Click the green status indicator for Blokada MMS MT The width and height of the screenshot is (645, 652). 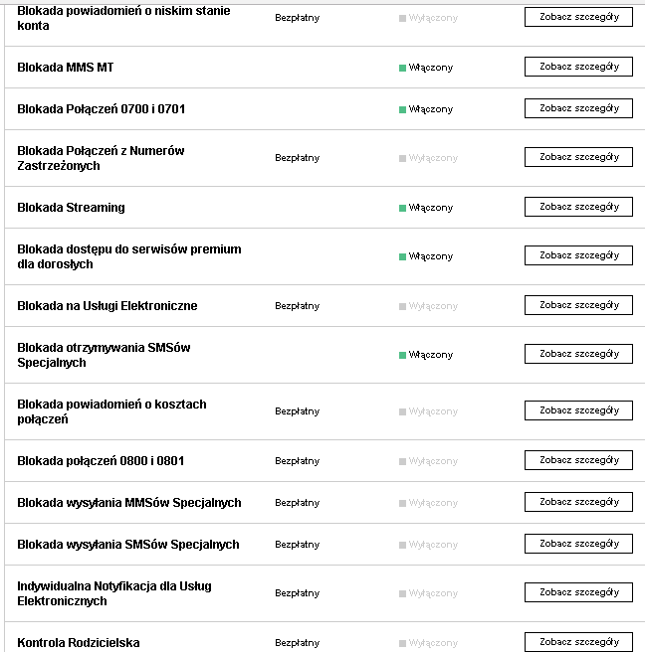point(403,68)
